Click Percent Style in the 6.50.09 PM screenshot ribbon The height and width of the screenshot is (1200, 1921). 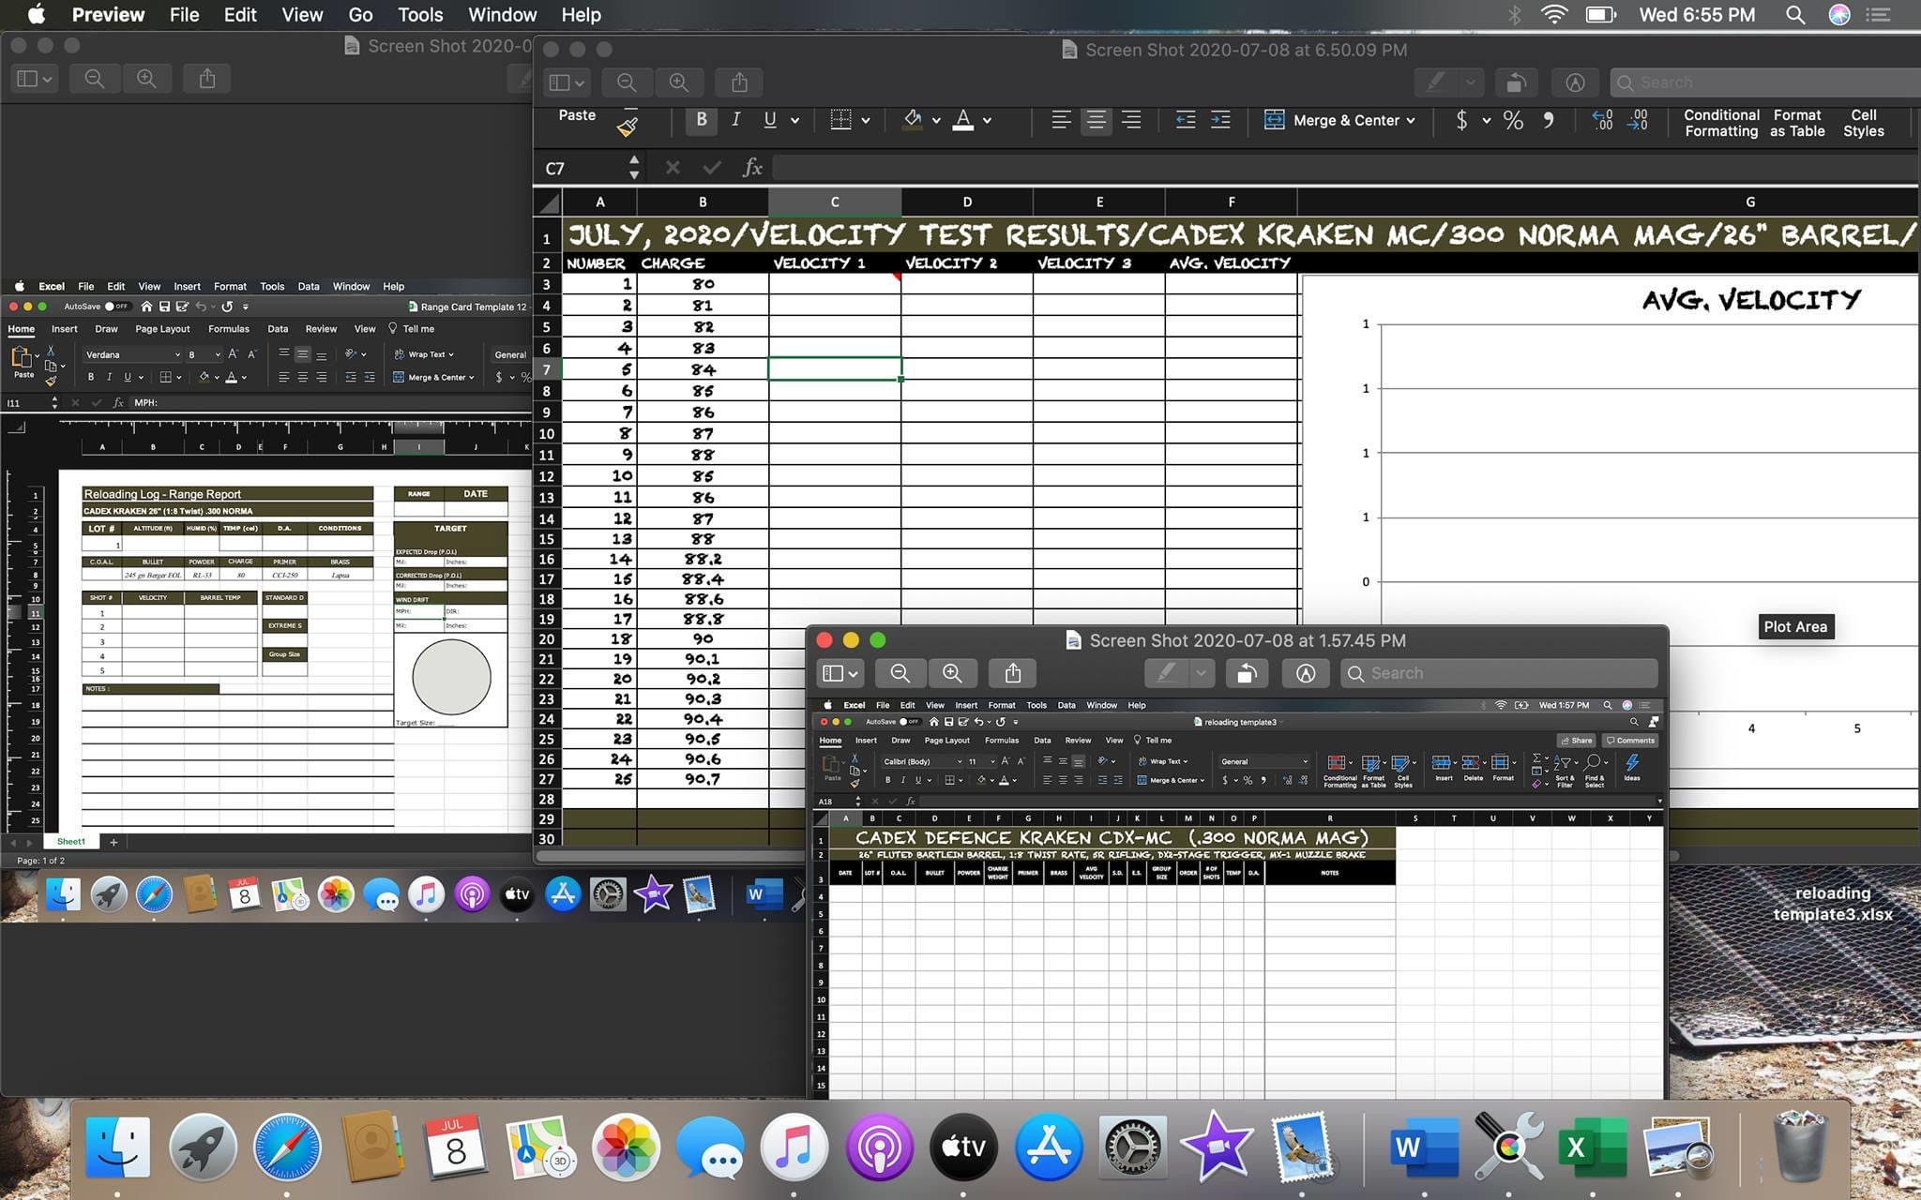point(1513,120)
